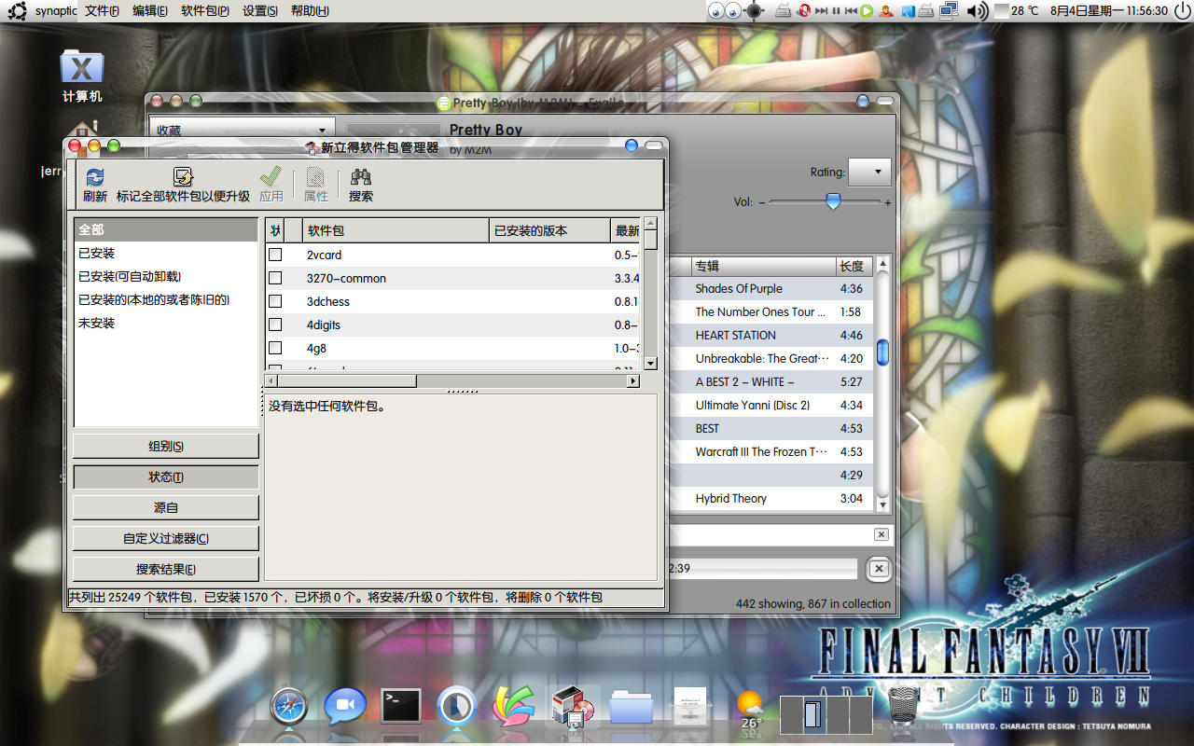The height and width of the screenshot is (746, 1194).
Task: Click Mark All Upgrades (标记全部软件包以便升级) icon
Action: coord(183,177)
